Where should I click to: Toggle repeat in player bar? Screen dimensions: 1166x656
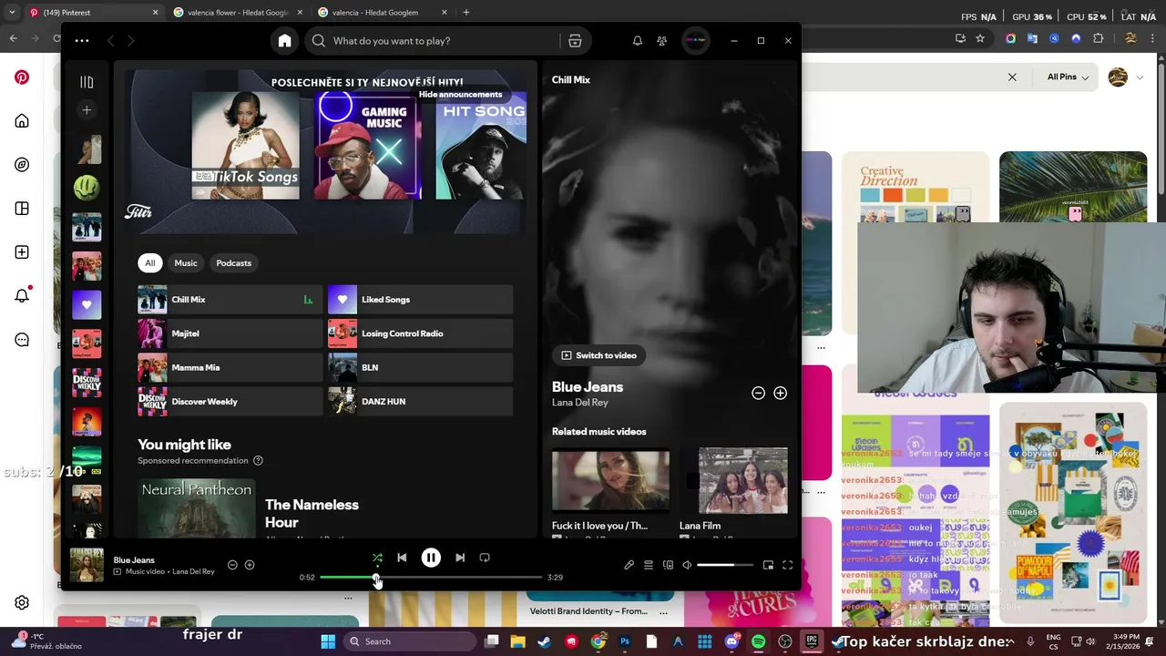pos(485,558)
